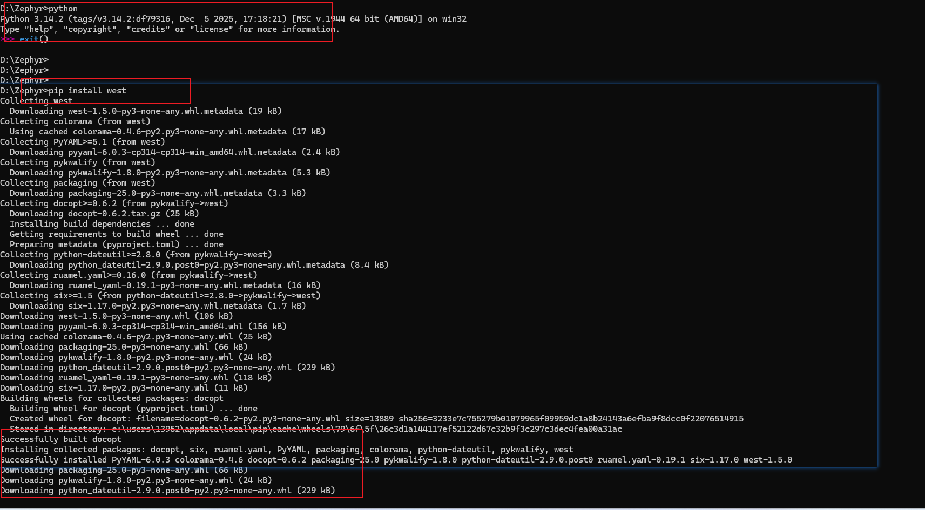The height and width of the screenshot is (510, 925).
Task: Click 'Collecting python-dateutil>=2.8.0' line
Action: [136, 255]
